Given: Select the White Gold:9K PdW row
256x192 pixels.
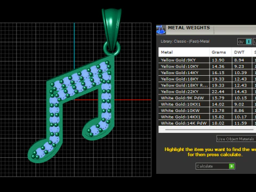Looking at the screenshot, I should click(207, 98).
